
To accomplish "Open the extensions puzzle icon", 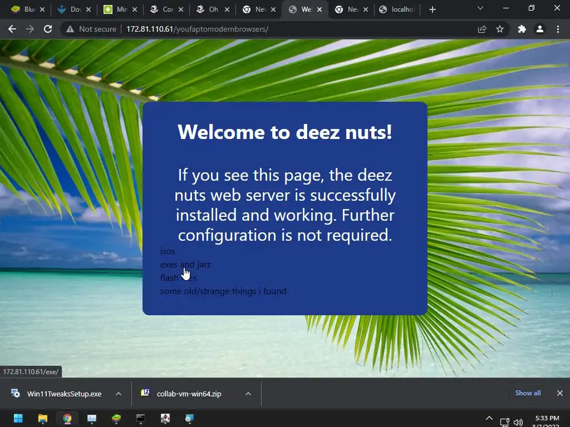I will coord(522,29).
